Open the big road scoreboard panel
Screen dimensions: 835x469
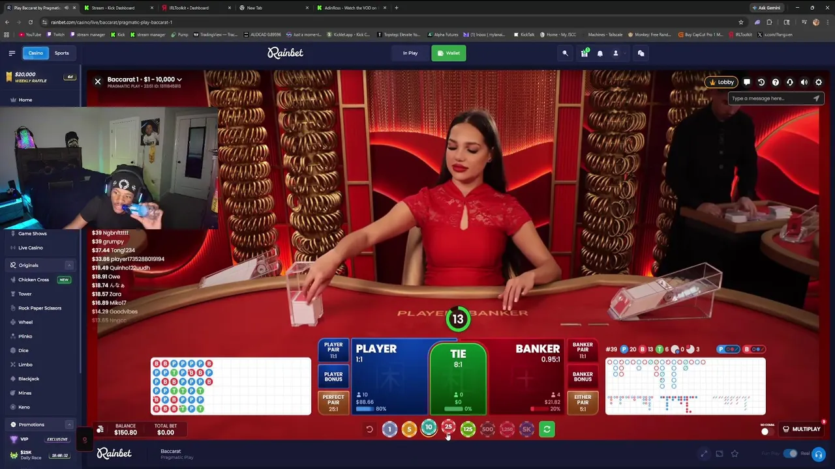click(686, 386)
